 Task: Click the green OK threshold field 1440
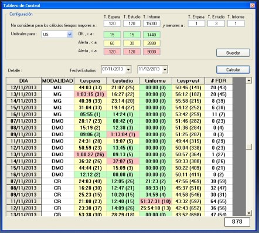coord(152,35)
